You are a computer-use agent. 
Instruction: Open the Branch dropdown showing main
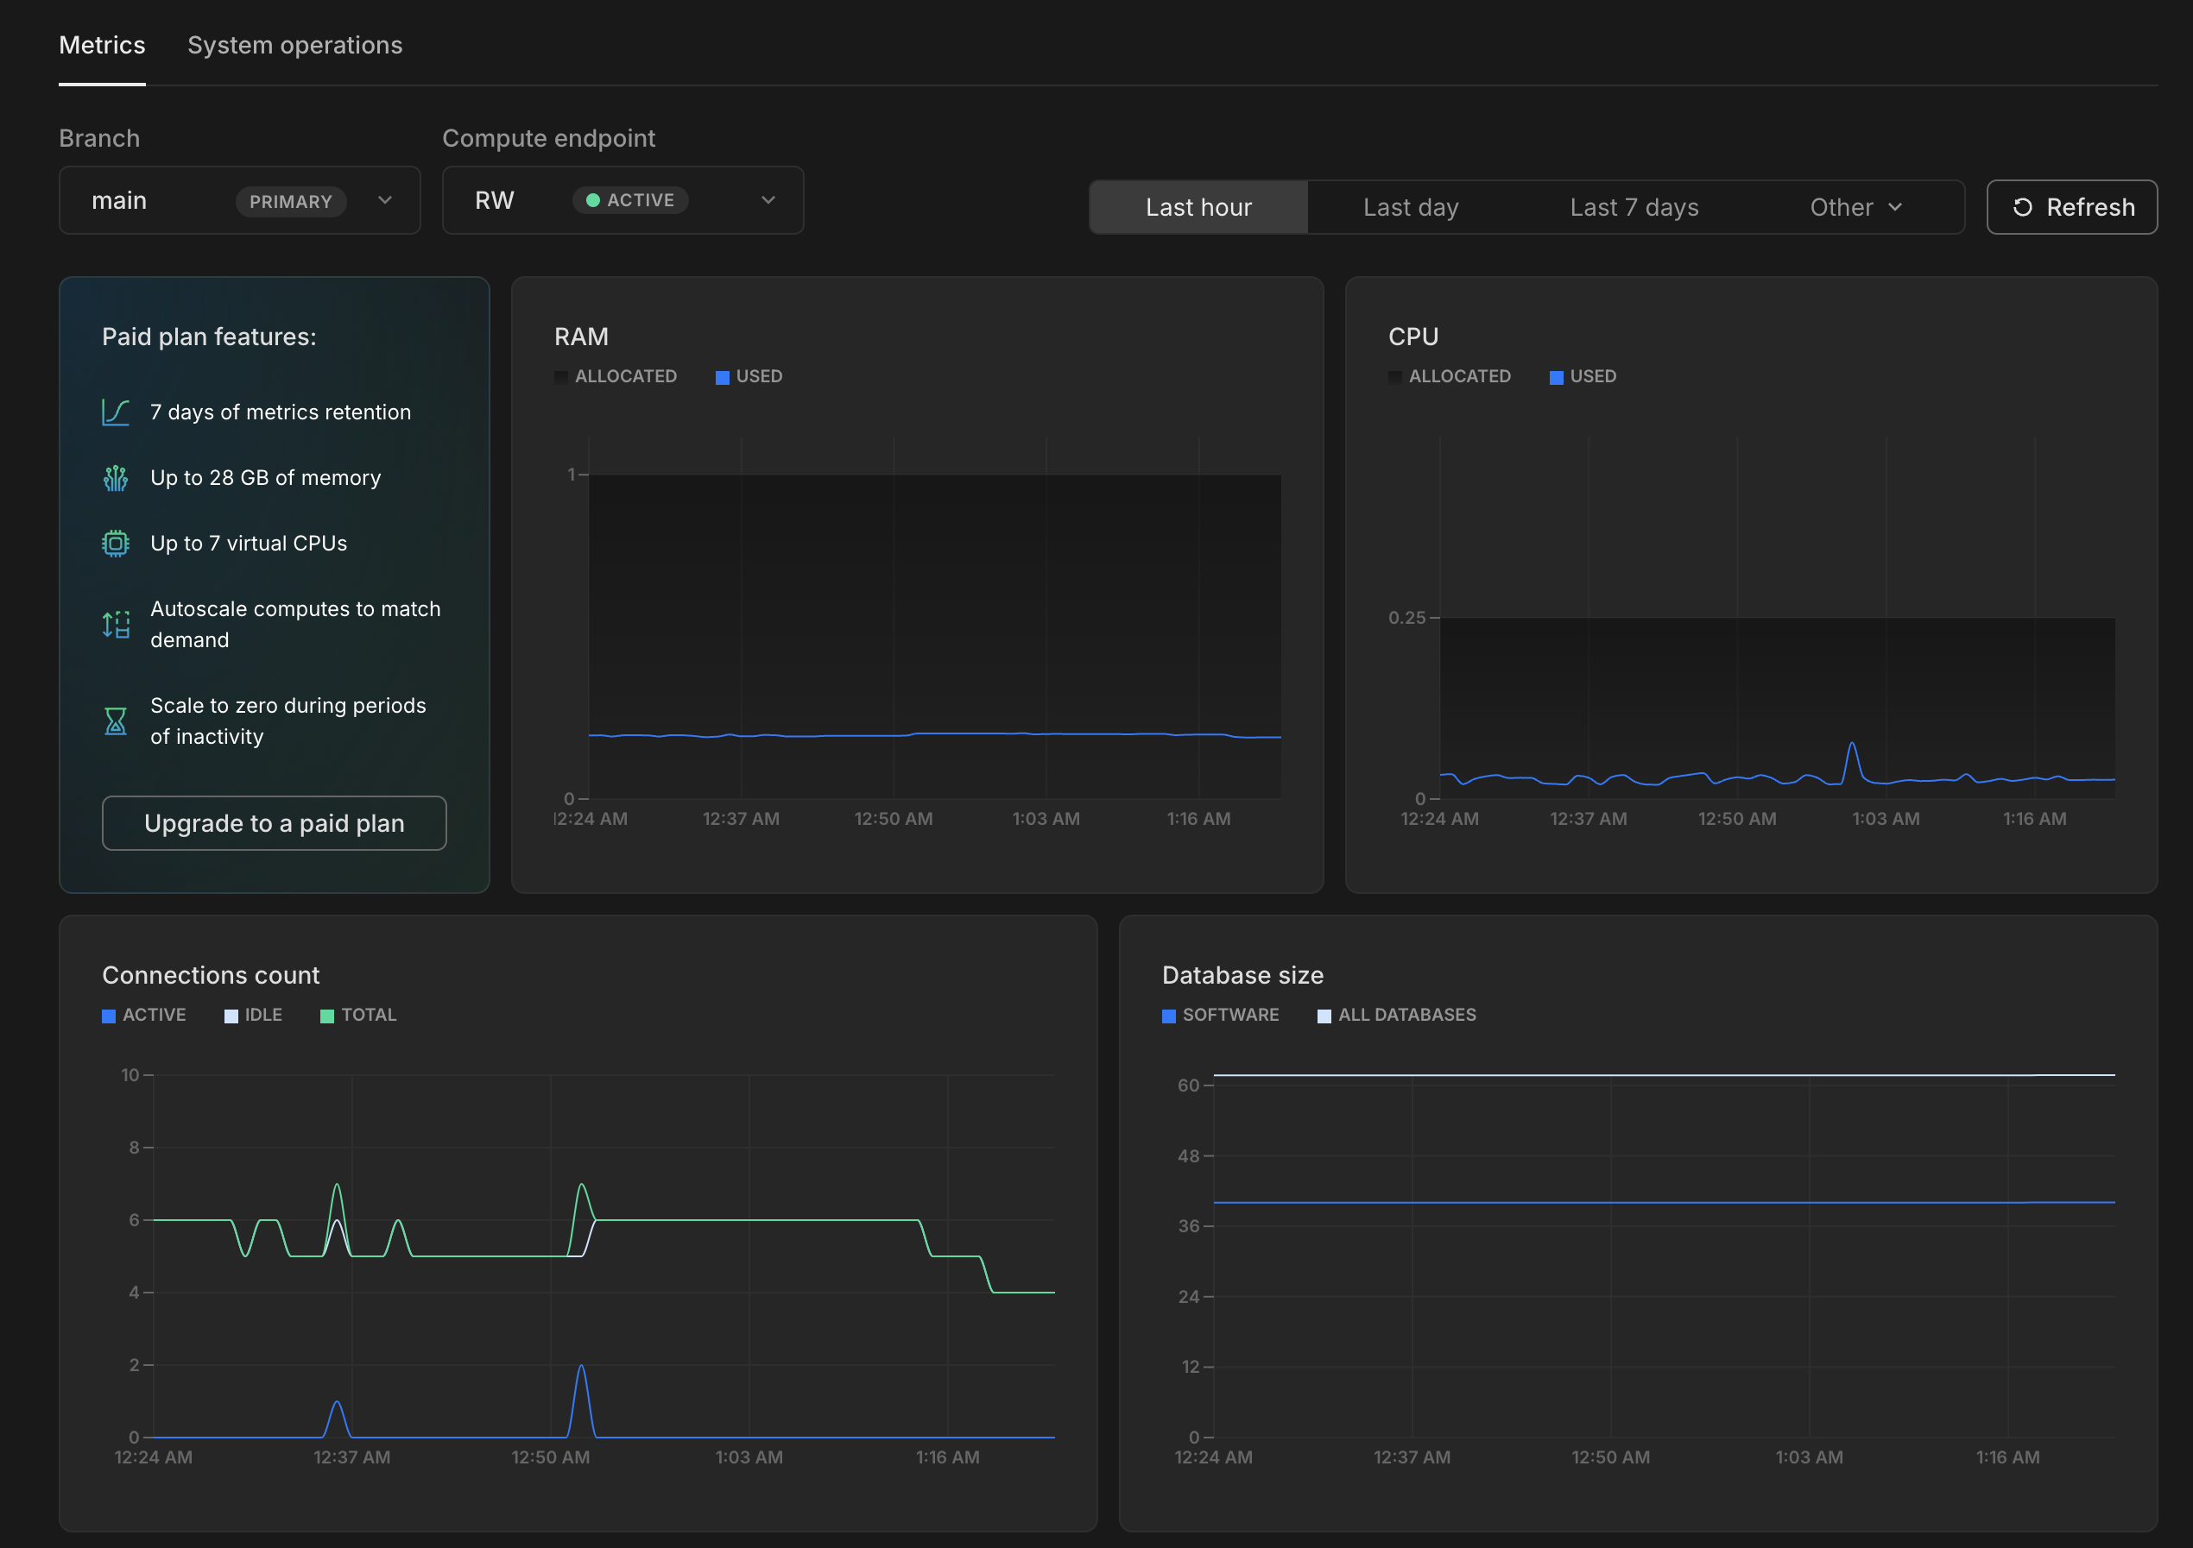239,200
